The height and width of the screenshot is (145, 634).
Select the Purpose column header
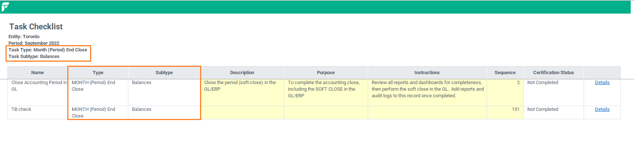point(326,73)
